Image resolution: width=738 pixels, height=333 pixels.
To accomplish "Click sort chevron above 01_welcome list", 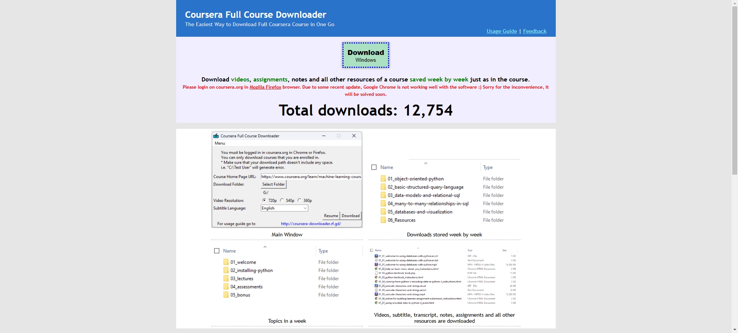I will pyautogui.click(x=265, y=247).
